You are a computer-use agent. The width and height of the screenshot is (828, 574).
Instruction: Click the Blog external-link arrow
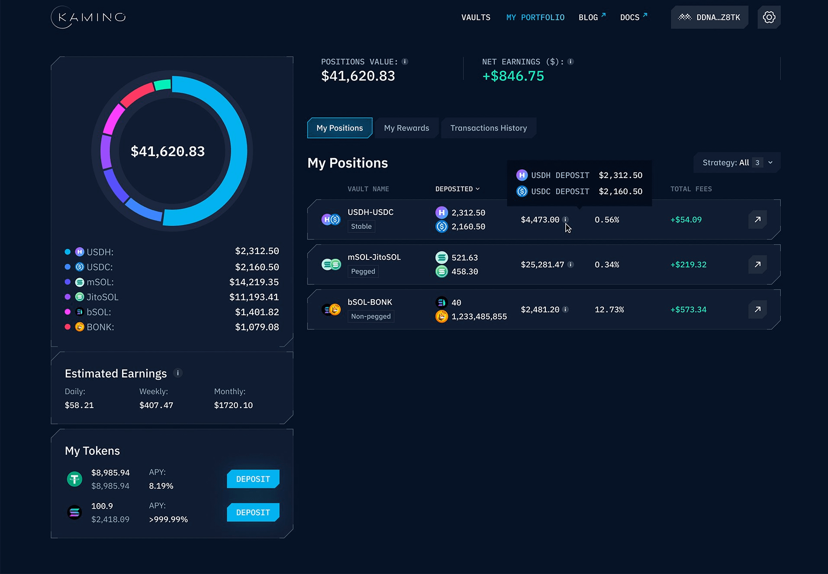(603, 15)
